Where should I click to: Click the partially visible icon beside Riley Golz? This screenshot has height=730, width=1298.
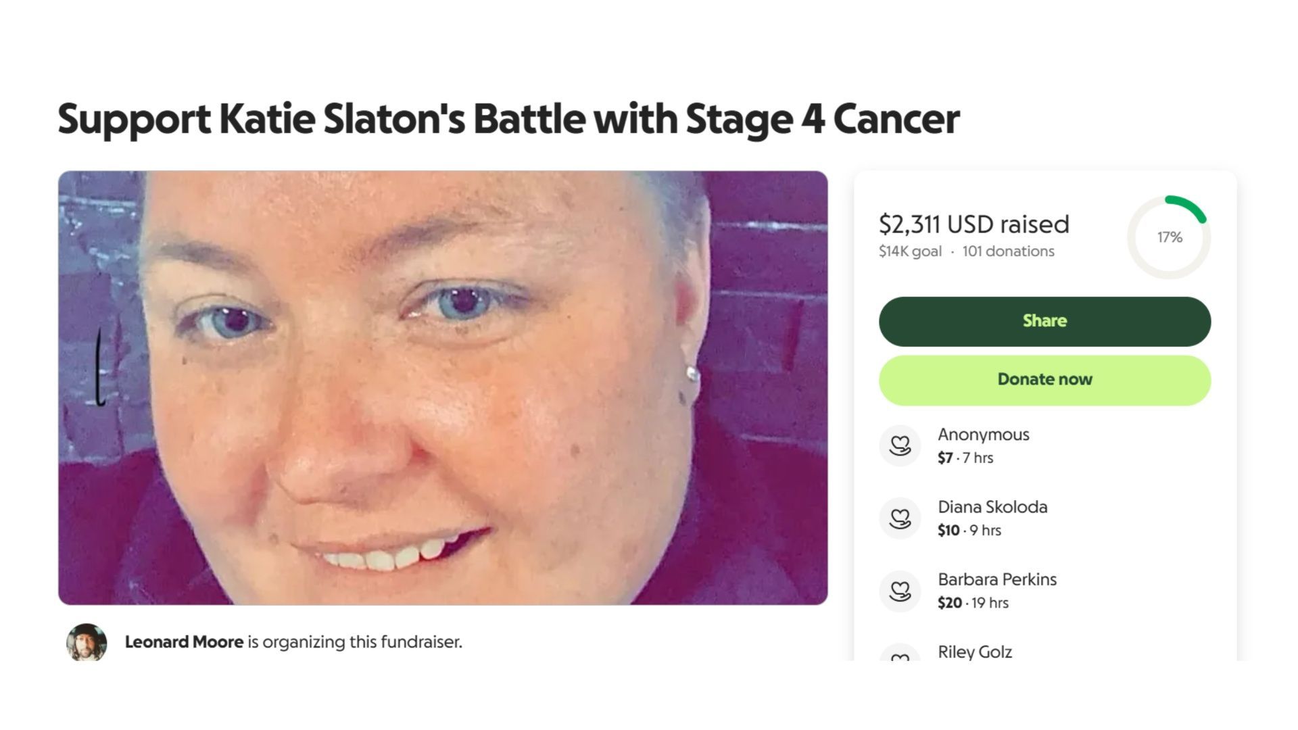pos(900,654)
